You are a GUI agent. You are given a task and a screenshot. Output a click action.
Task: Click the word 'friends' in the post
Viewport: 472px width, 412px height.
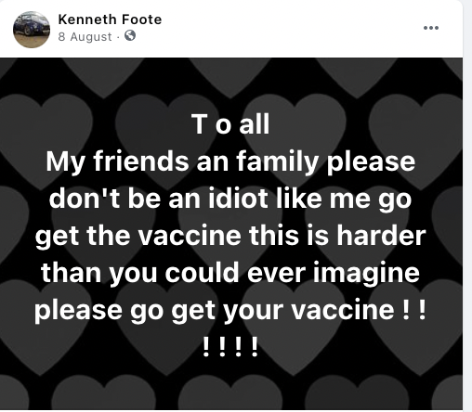(x=141, y=161)
